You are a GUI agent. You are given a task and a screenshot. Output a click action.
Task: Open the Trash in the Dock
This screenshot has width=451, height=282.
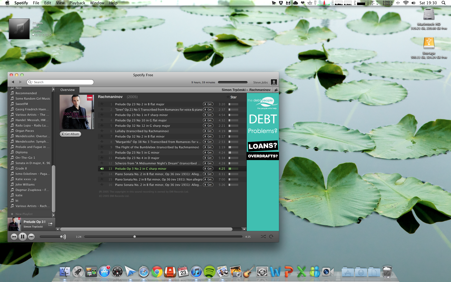[x=387, y=272]
